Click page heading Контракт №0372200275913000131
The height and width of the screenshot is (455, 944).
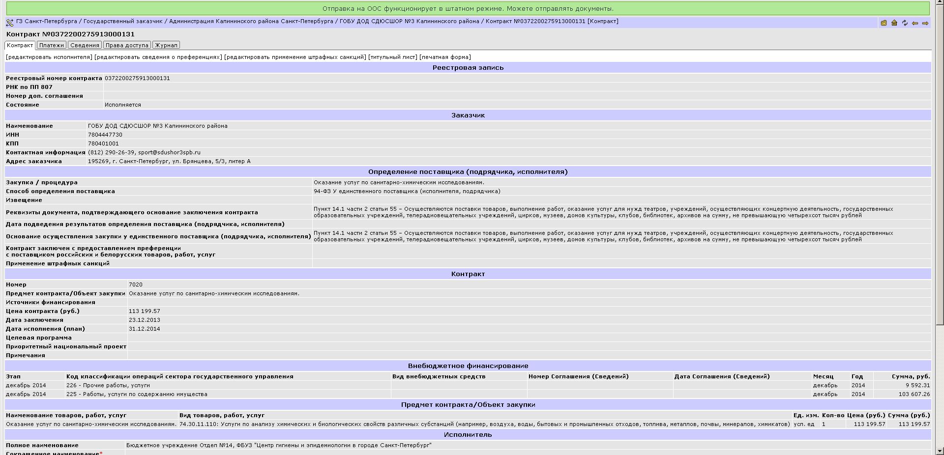(x=70, y=34)
